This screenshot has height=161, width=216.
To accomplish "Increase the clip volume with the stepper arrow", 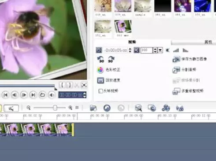I will coord(155,49).
